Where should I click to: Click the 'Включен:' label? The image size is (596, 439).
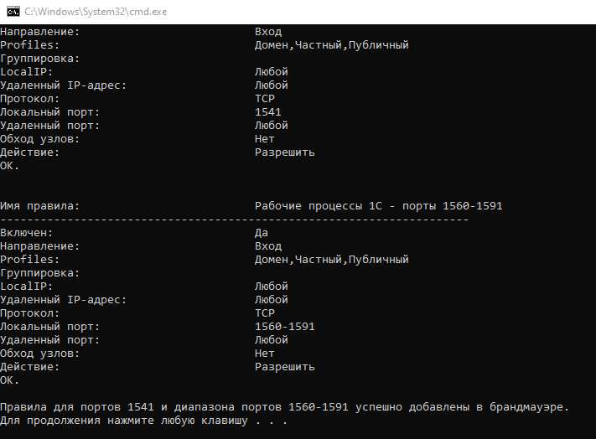coord(27,233)
